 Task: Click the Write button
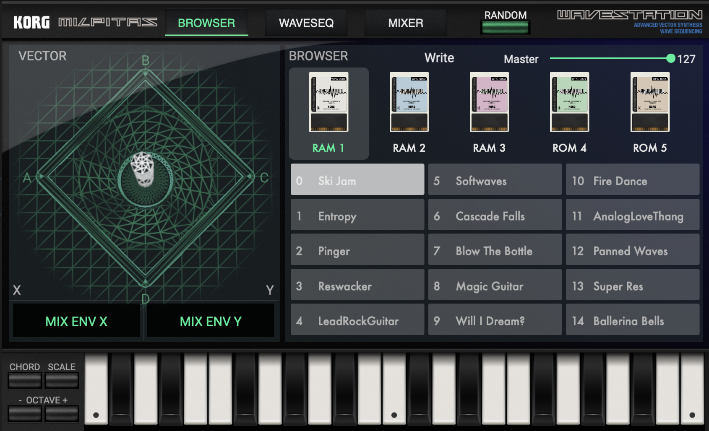pos(439,58)
